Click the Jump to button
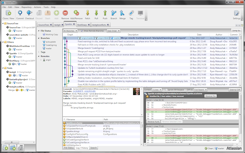The width and height of the screenshot is (245, 153). pyautogui.click(x=236, y=31)
